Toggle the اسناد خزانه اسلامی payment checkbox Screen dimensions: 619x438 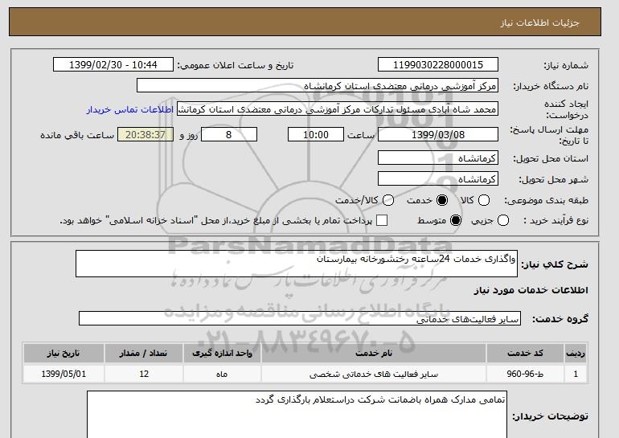click(382, 220)
